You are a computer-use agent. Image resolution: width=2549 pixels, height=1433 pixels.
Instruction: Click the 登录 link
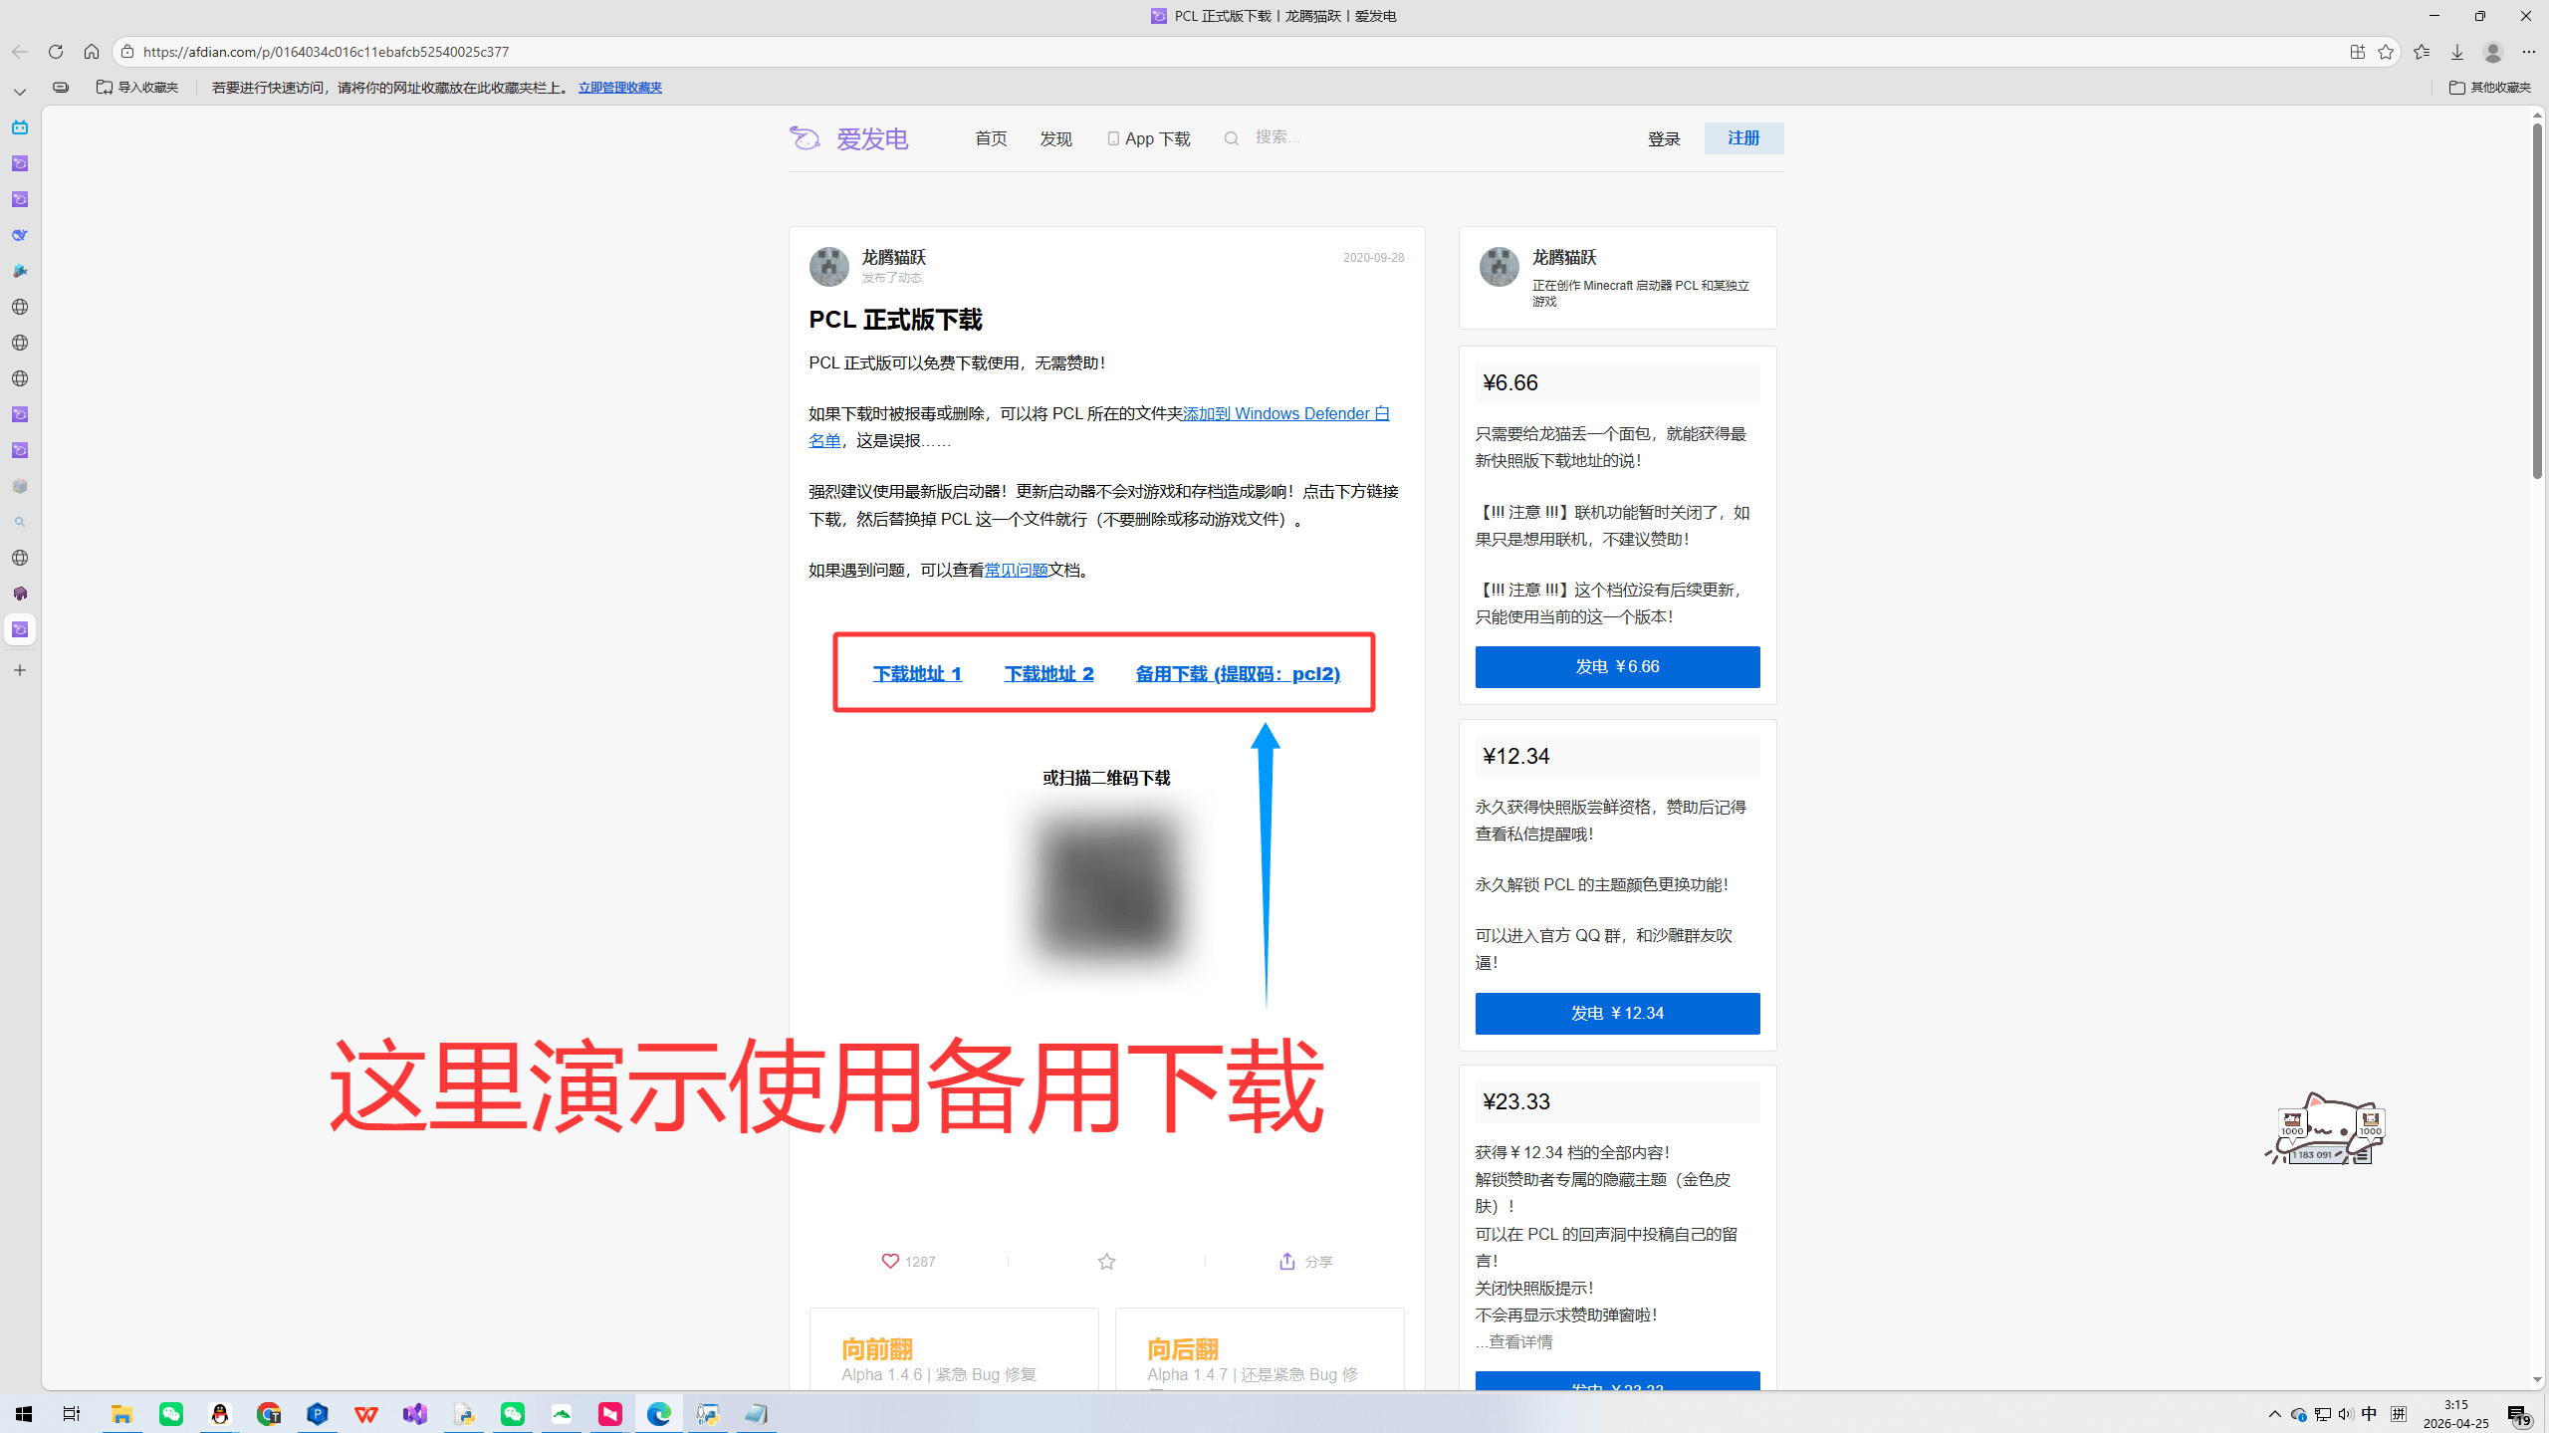click(x=1664, y=138)
